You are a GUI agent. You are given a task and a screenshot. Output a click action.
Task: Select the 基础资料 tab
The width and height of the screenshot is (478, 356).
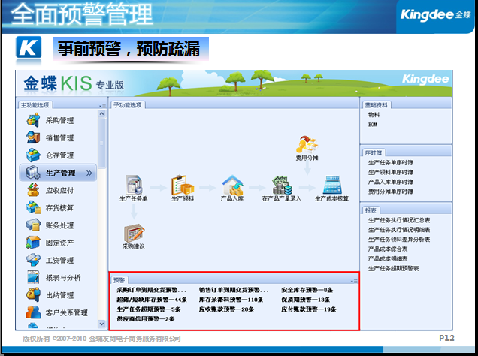[377, 105]
